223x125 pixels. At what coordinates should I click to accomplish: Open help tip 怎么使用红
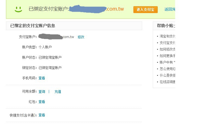coord(167,69)
